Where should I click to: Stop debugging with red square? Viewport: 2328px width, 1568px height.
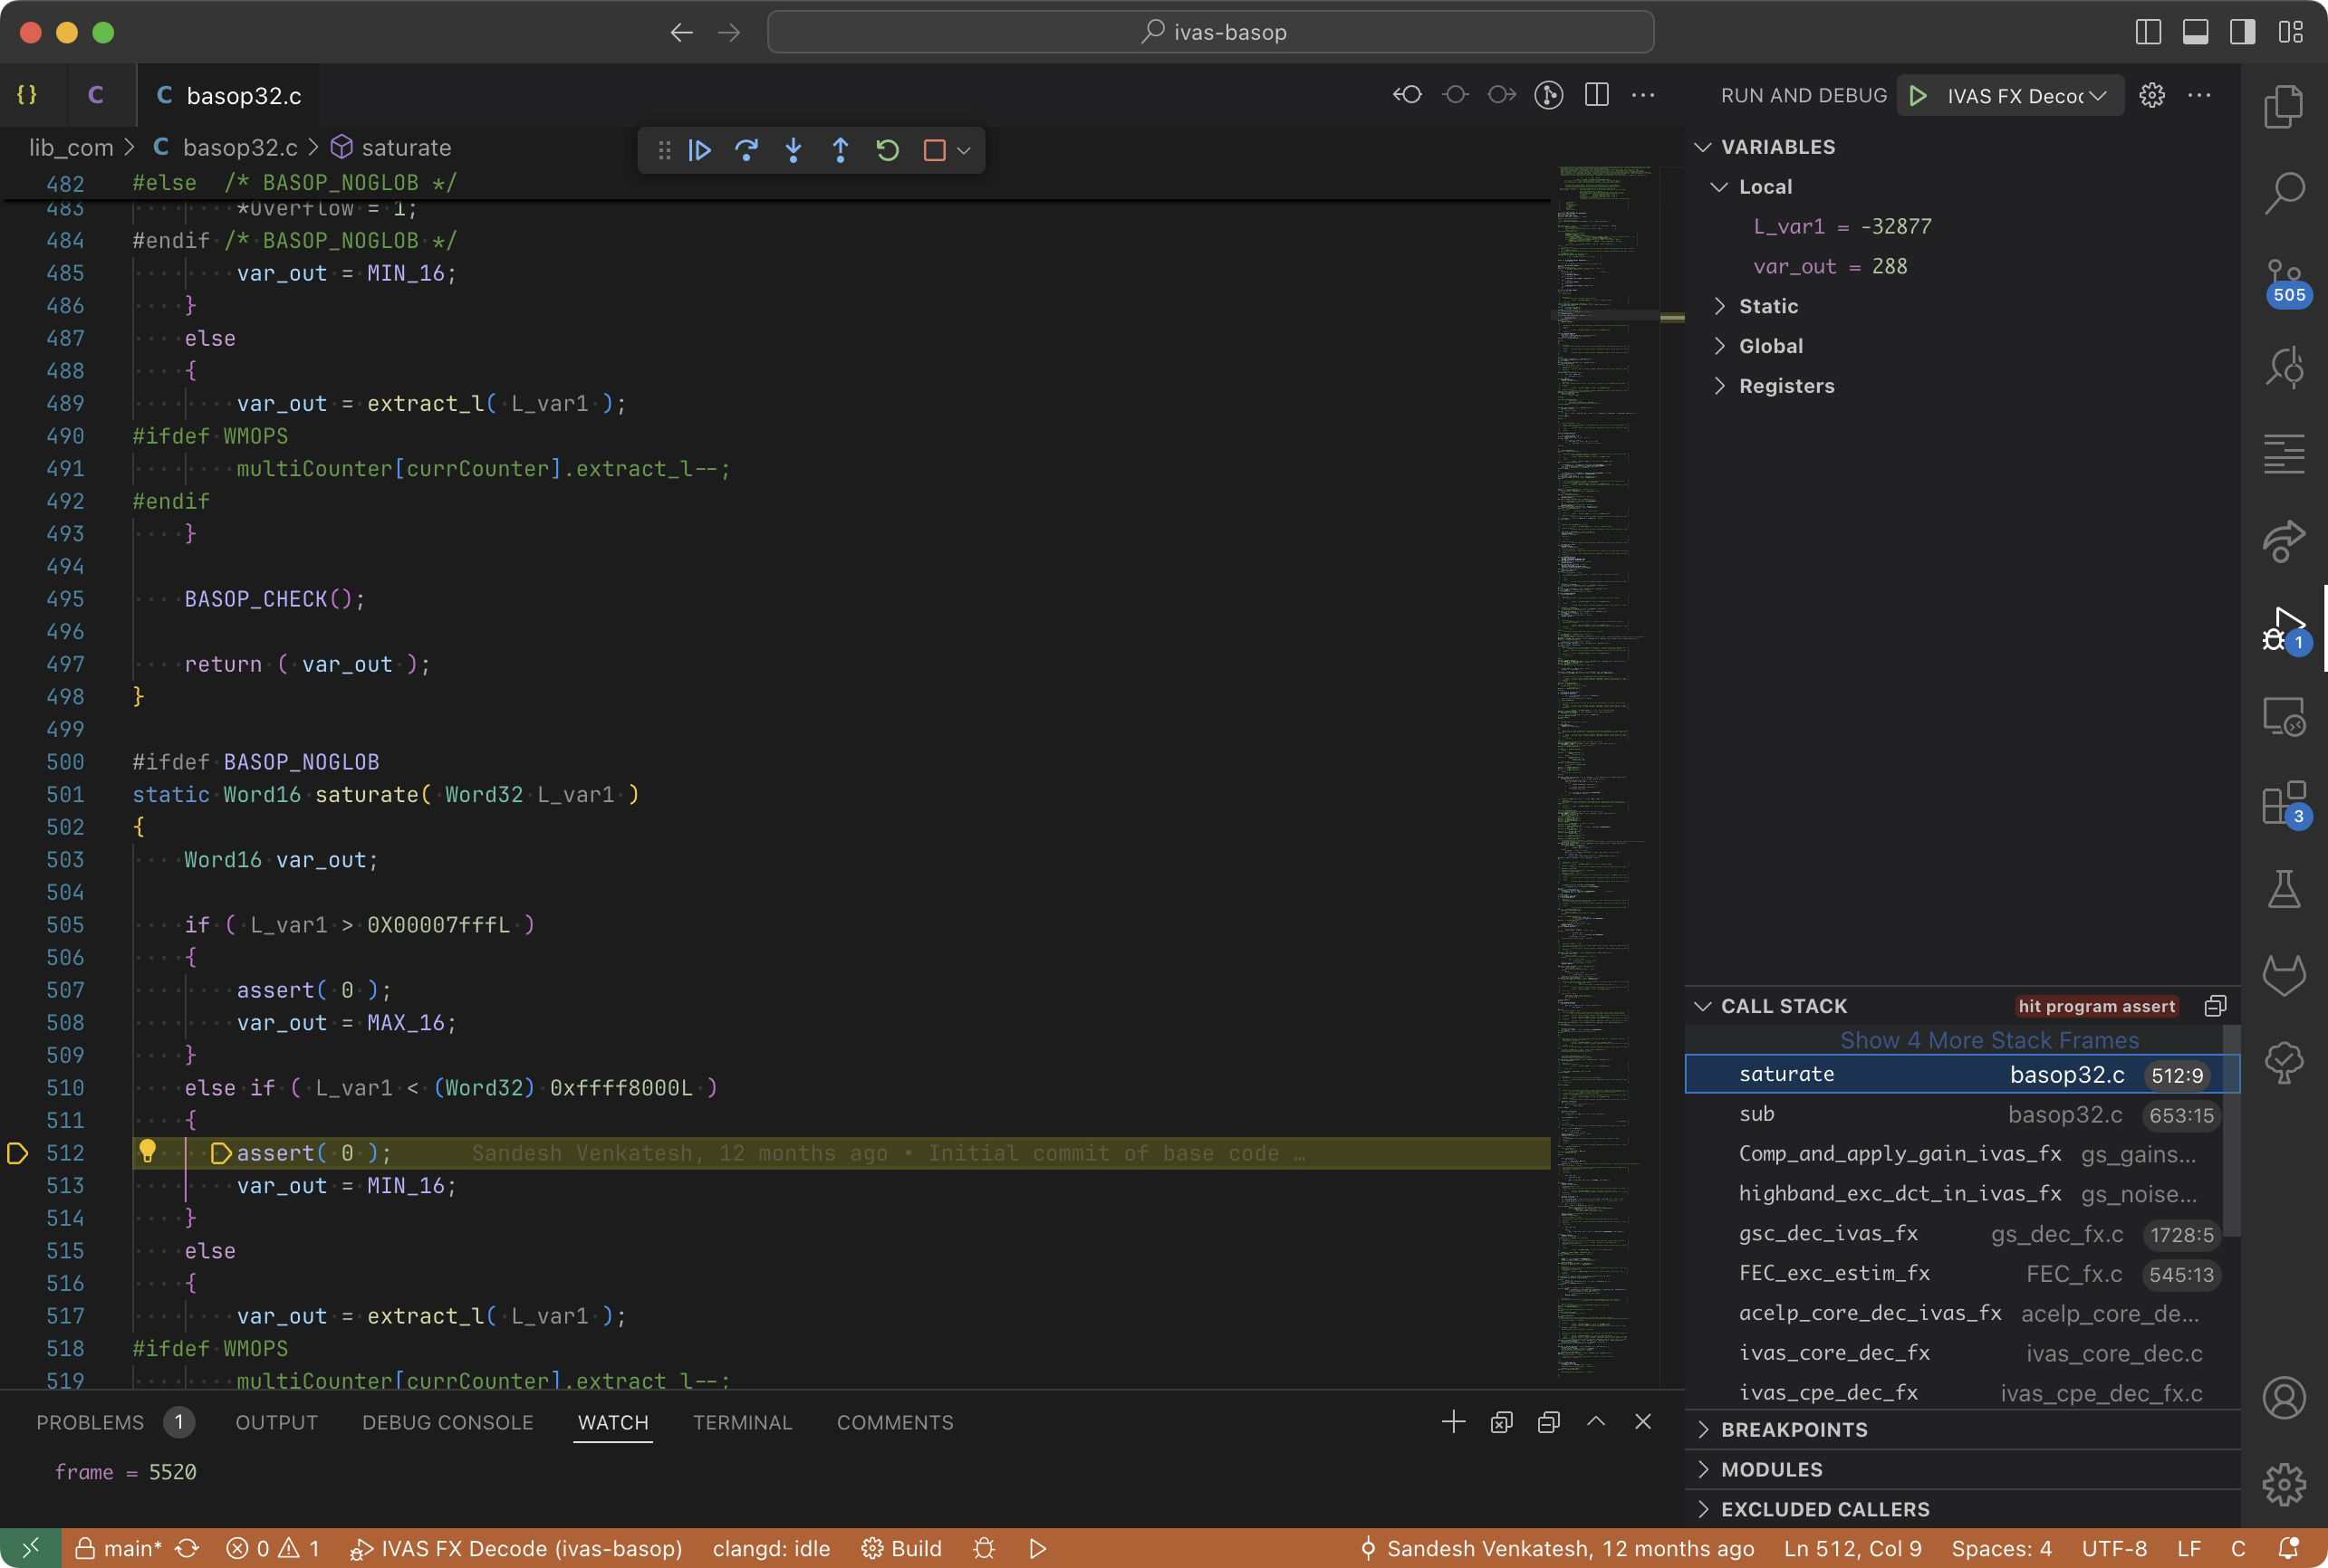[x=935, y=150]
